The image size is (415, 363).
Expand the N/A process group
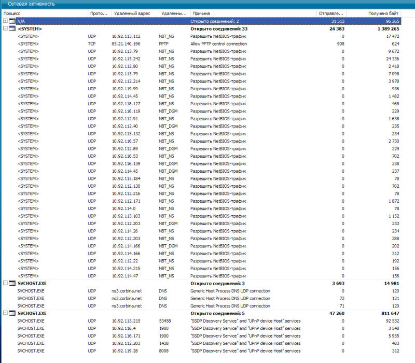tap(5, 21)
